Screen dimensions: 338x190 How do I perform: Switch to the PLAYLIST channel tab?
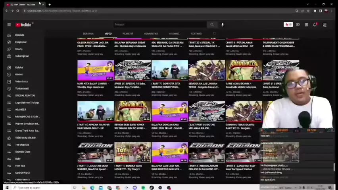128,34
